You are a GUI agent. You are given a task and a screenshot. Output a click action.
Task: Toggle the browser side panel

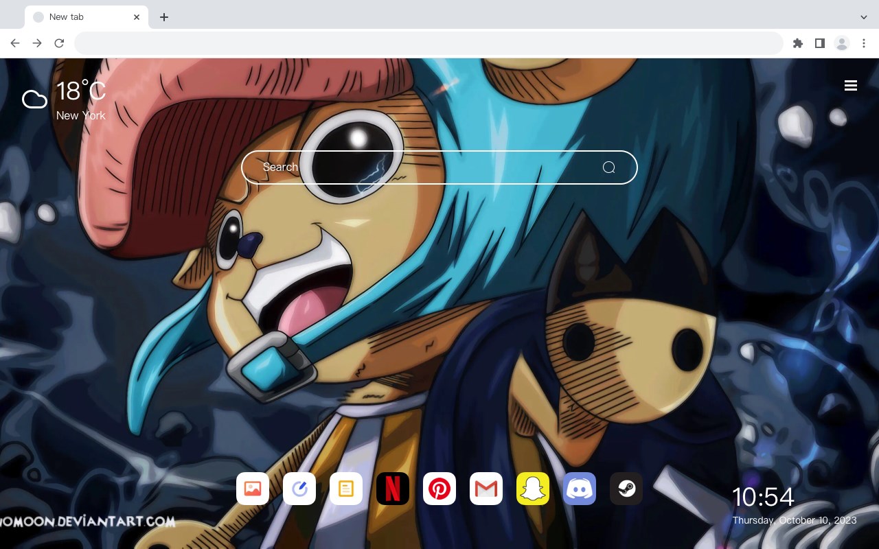click(819, 43)
